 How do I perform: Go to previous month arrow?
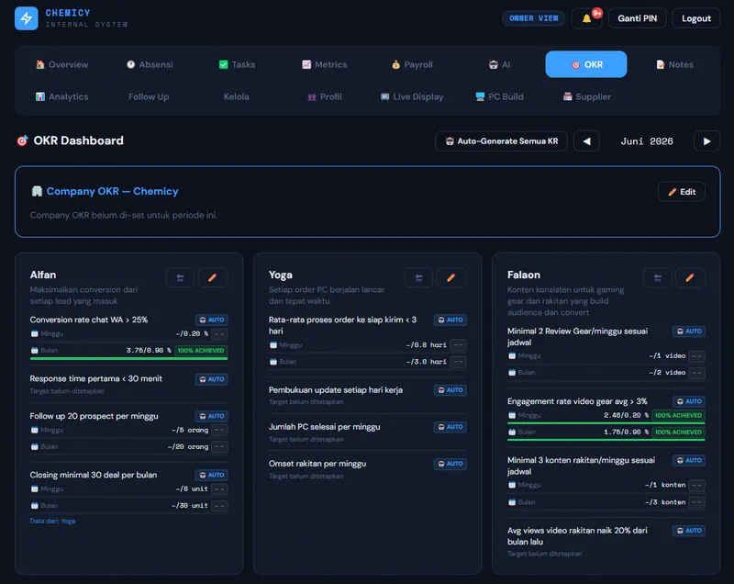(586, 141)
